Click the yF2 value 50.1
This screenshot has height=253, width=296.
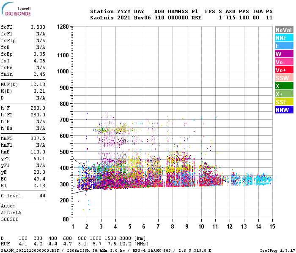click(x=39, y=159)
